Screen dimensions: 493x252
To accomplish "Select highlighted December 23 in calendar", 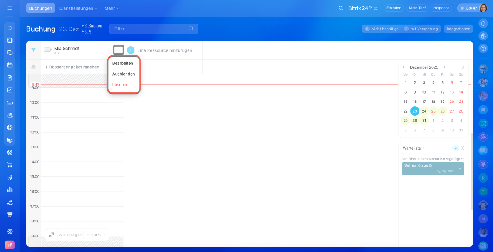I will coord(414,111).
